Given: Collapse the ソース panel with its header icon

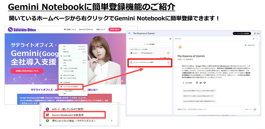Looking at the screenshot, I should point(170,39).
